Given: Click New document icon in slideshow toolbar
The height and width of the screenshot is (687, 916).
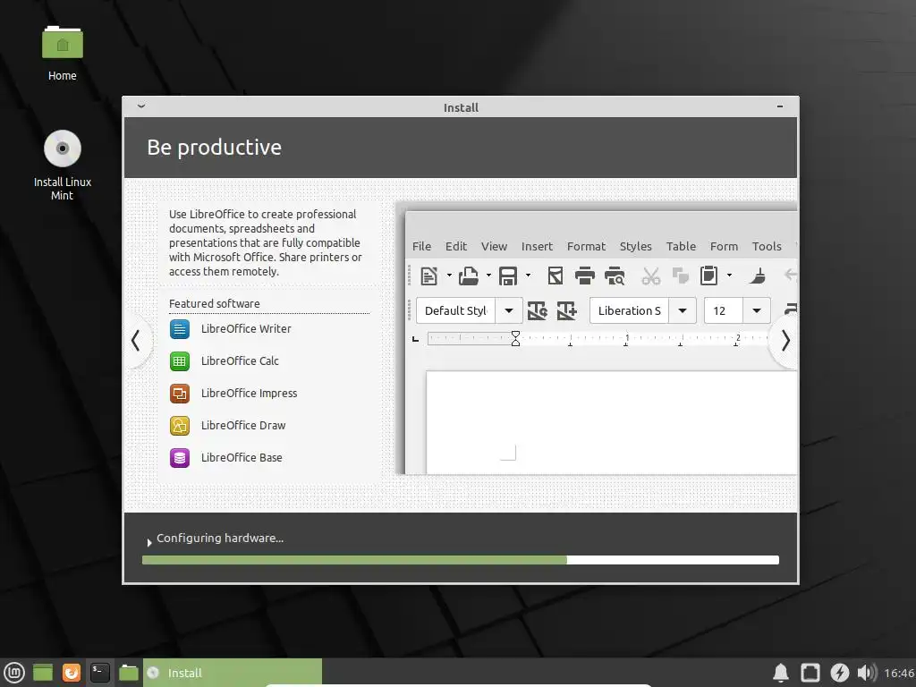Looking at the screenshot, I should (428, 276).
